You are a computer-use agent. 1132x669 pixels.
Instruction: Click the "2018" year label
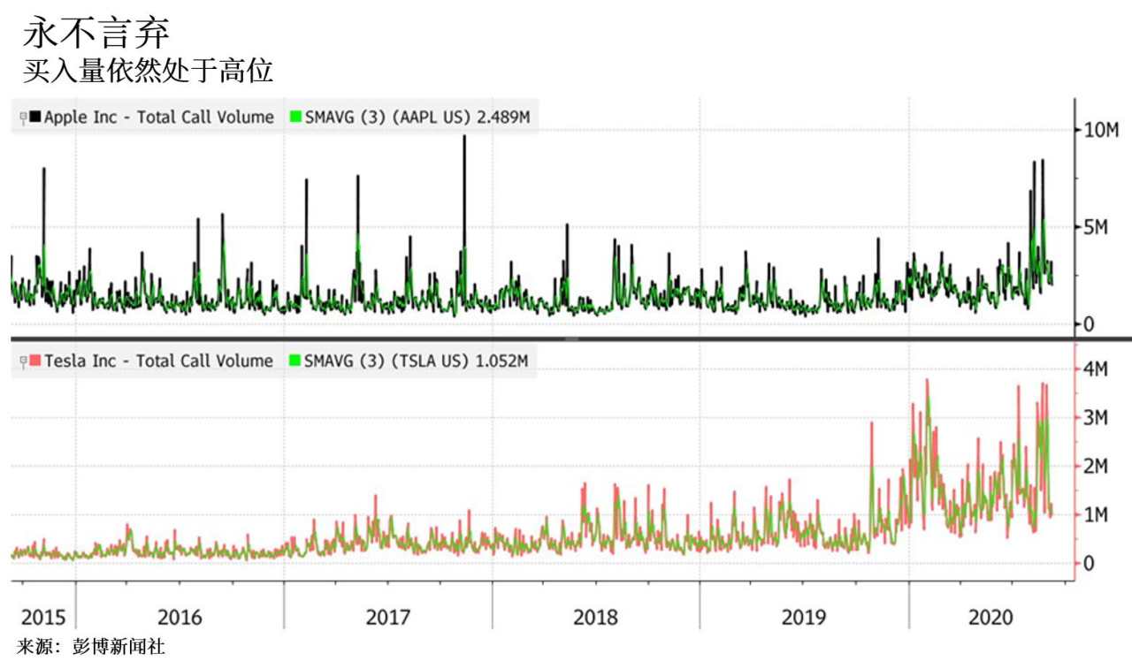point(596,617)
